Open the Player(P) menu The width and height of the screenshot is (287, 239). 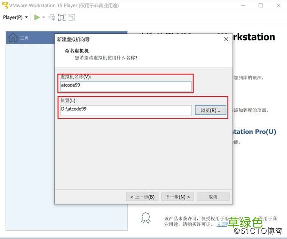pos(15,17)
